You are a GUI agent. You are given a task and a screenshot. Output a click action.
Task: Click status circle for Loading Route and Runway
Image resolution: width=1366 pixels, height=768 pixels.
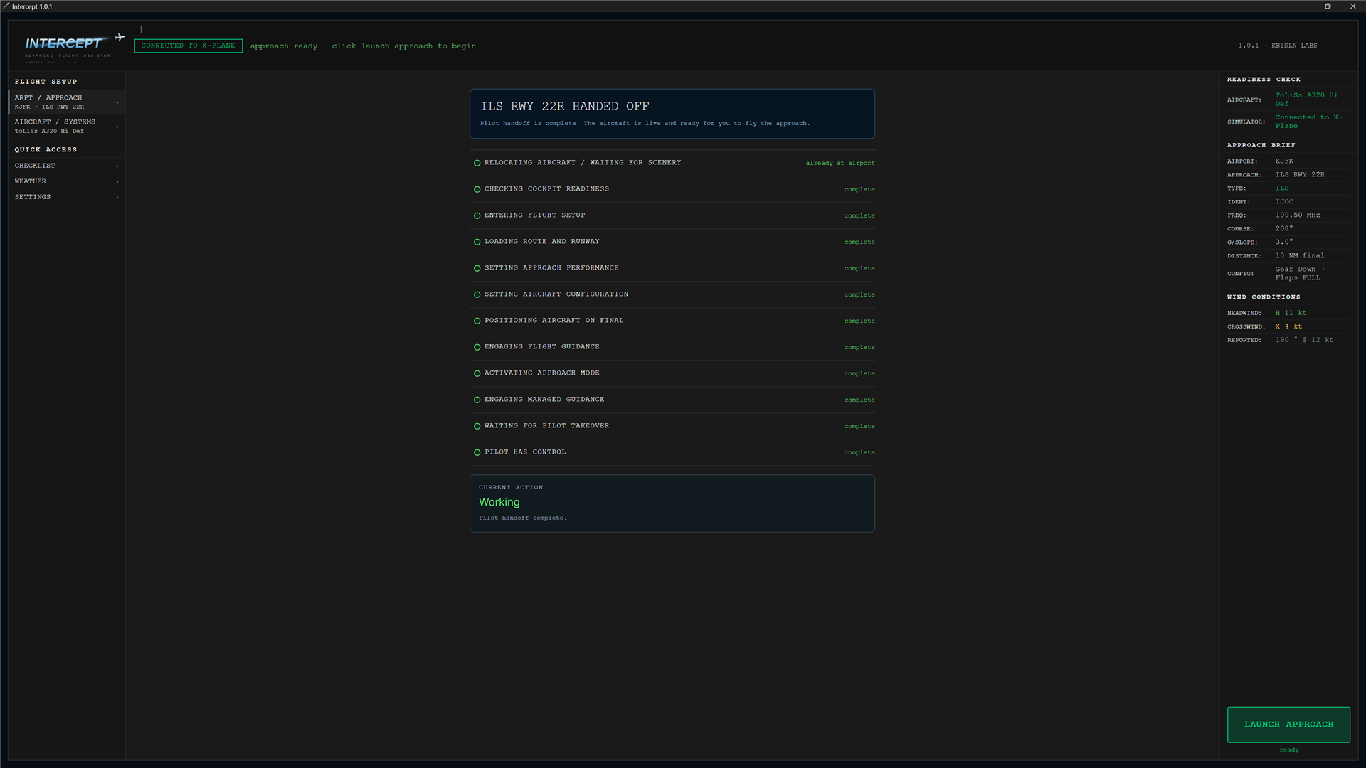coord(477,242)
